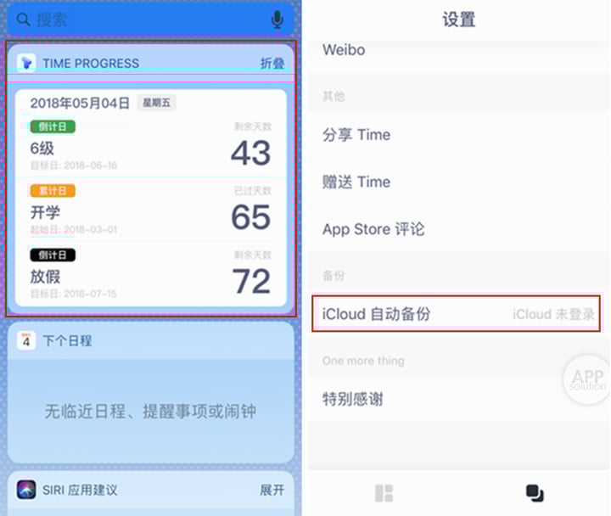The height and width of the screenshot is (516, 611).
Task: Open the iCloud 自动备份 setting row
Action: [x=456, y=314]
